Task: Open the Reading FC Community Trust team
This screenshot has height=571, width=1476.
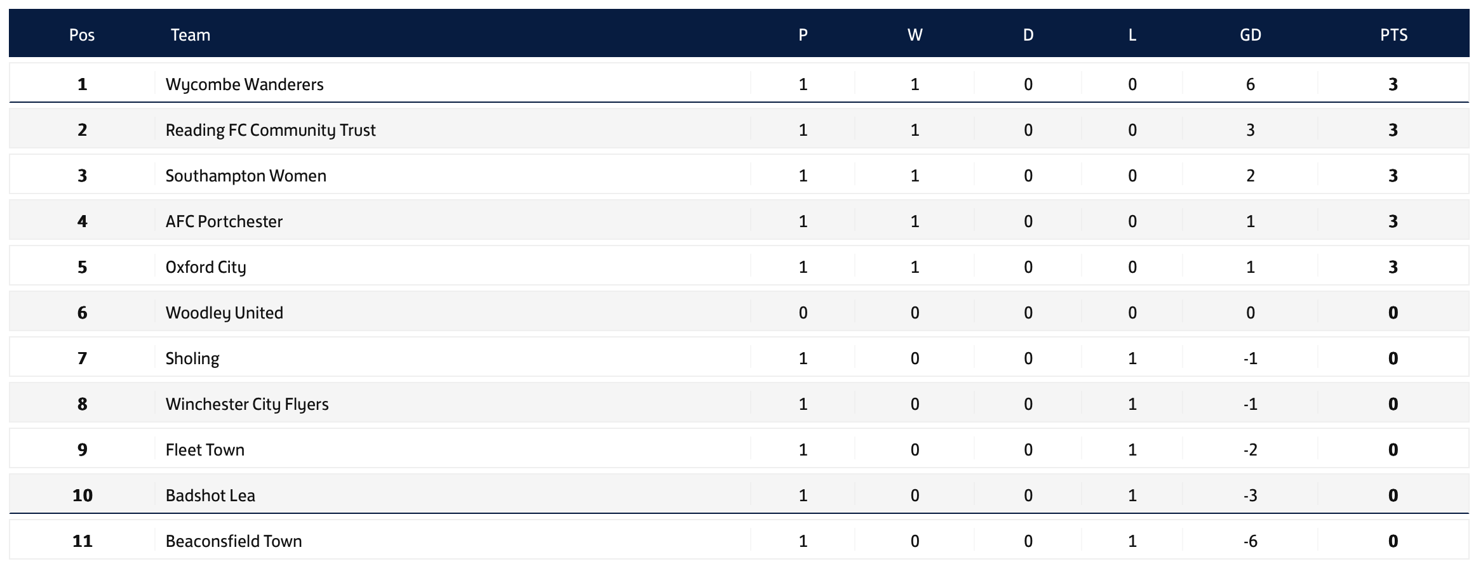Action: [x=271, y=130]
